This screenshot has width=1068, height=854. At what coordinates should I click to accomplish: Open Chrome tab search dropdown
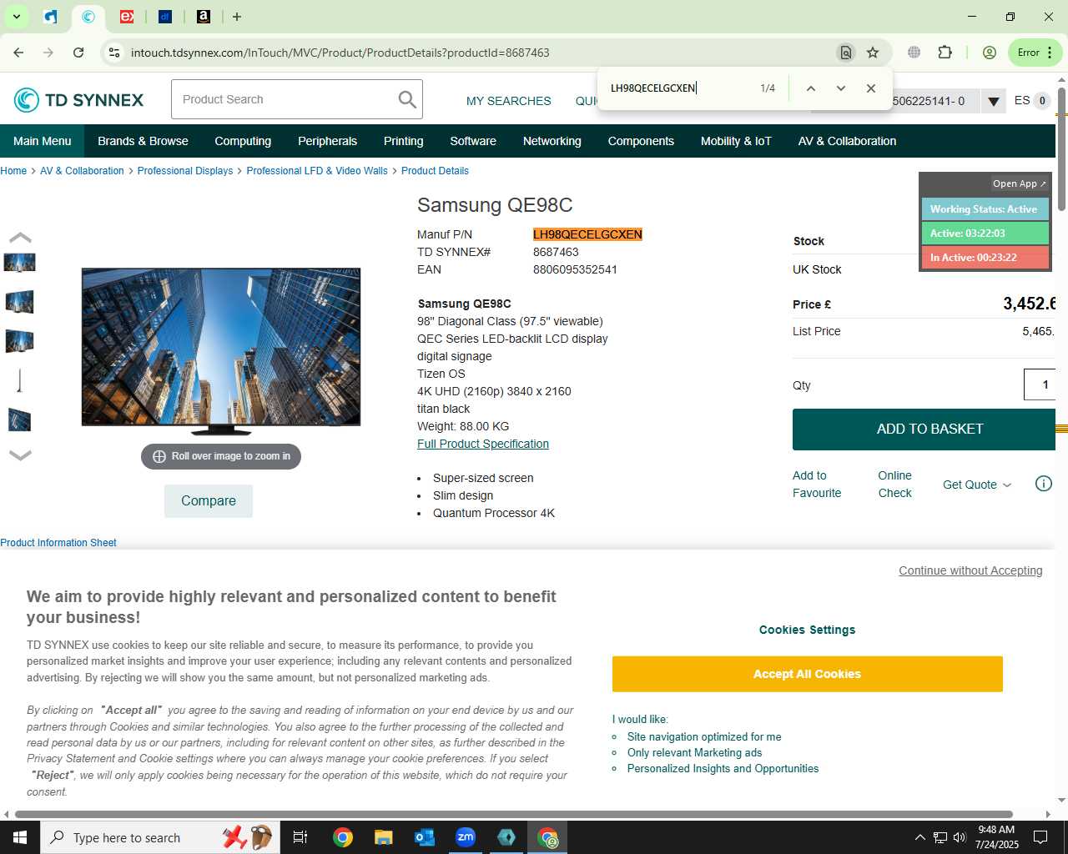point(16,17)
